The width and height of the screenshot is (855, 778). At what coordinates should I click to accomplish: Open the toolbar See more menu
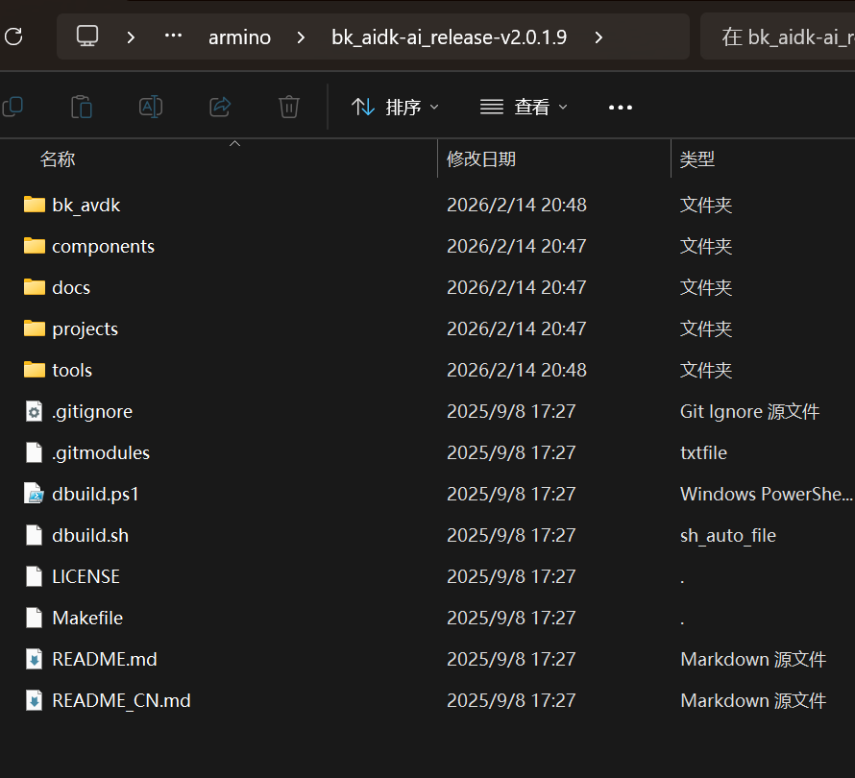click(x=621, y=108)
